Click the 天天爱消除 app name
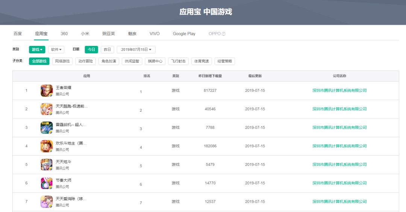This screenshot has height=212, width=406. (71, 199)
